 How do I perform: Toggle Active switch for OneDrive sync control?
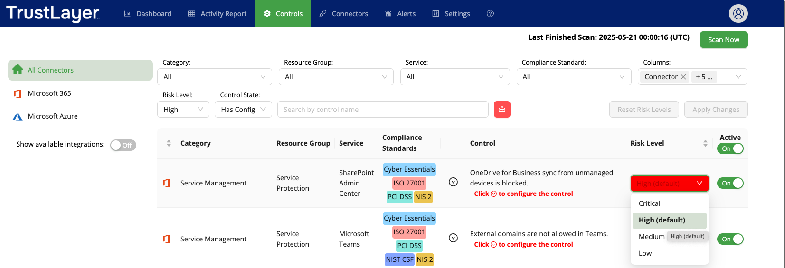click(x=730, y=183)
